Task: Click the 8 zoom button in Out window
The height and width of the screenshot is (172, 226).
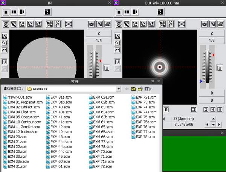Action: 220,110
